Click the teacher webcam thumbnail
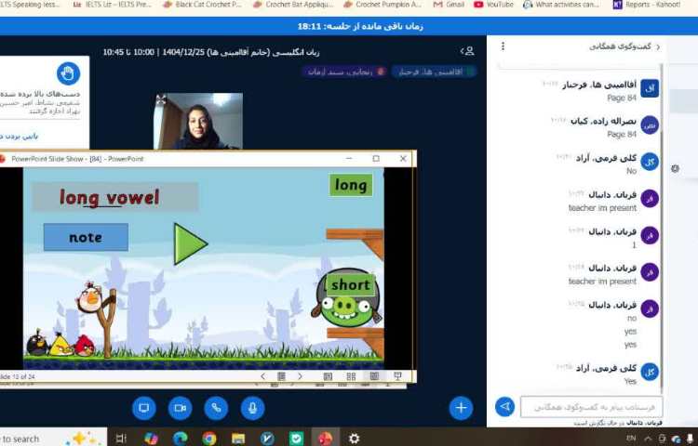The width and height of the screenshot is (698, 446). (x=198, y=121)
